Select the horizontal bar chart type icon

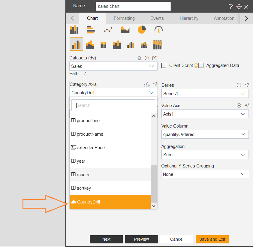point(91,30)
